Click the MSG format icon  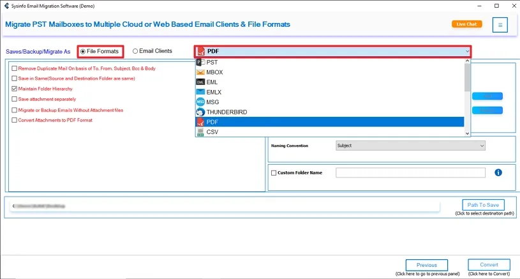200,102
